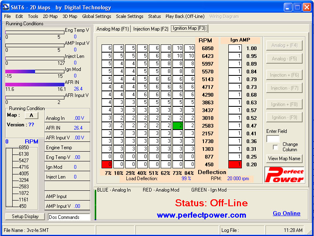This screenshot has width=314, height=236.
Task: Click the vertical RPM gauge bar
Action: pyautogui.click(x=9, y=177)
